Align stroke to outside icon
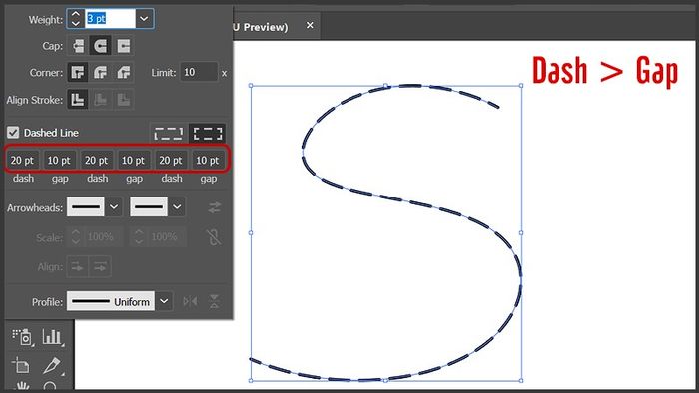Viewport: 699px width, 393px height. coord(124,100)
